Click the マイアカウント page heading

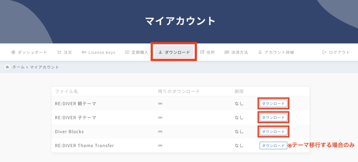pyautogui.click(x=180, y=21)
